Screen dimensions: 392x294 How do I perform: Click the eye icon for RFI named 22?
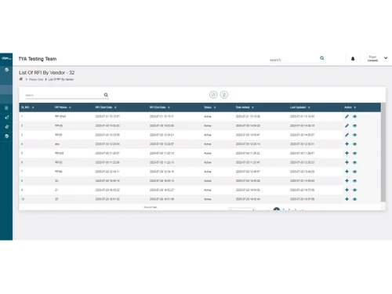pyautogui.click(x=354, y=180)
